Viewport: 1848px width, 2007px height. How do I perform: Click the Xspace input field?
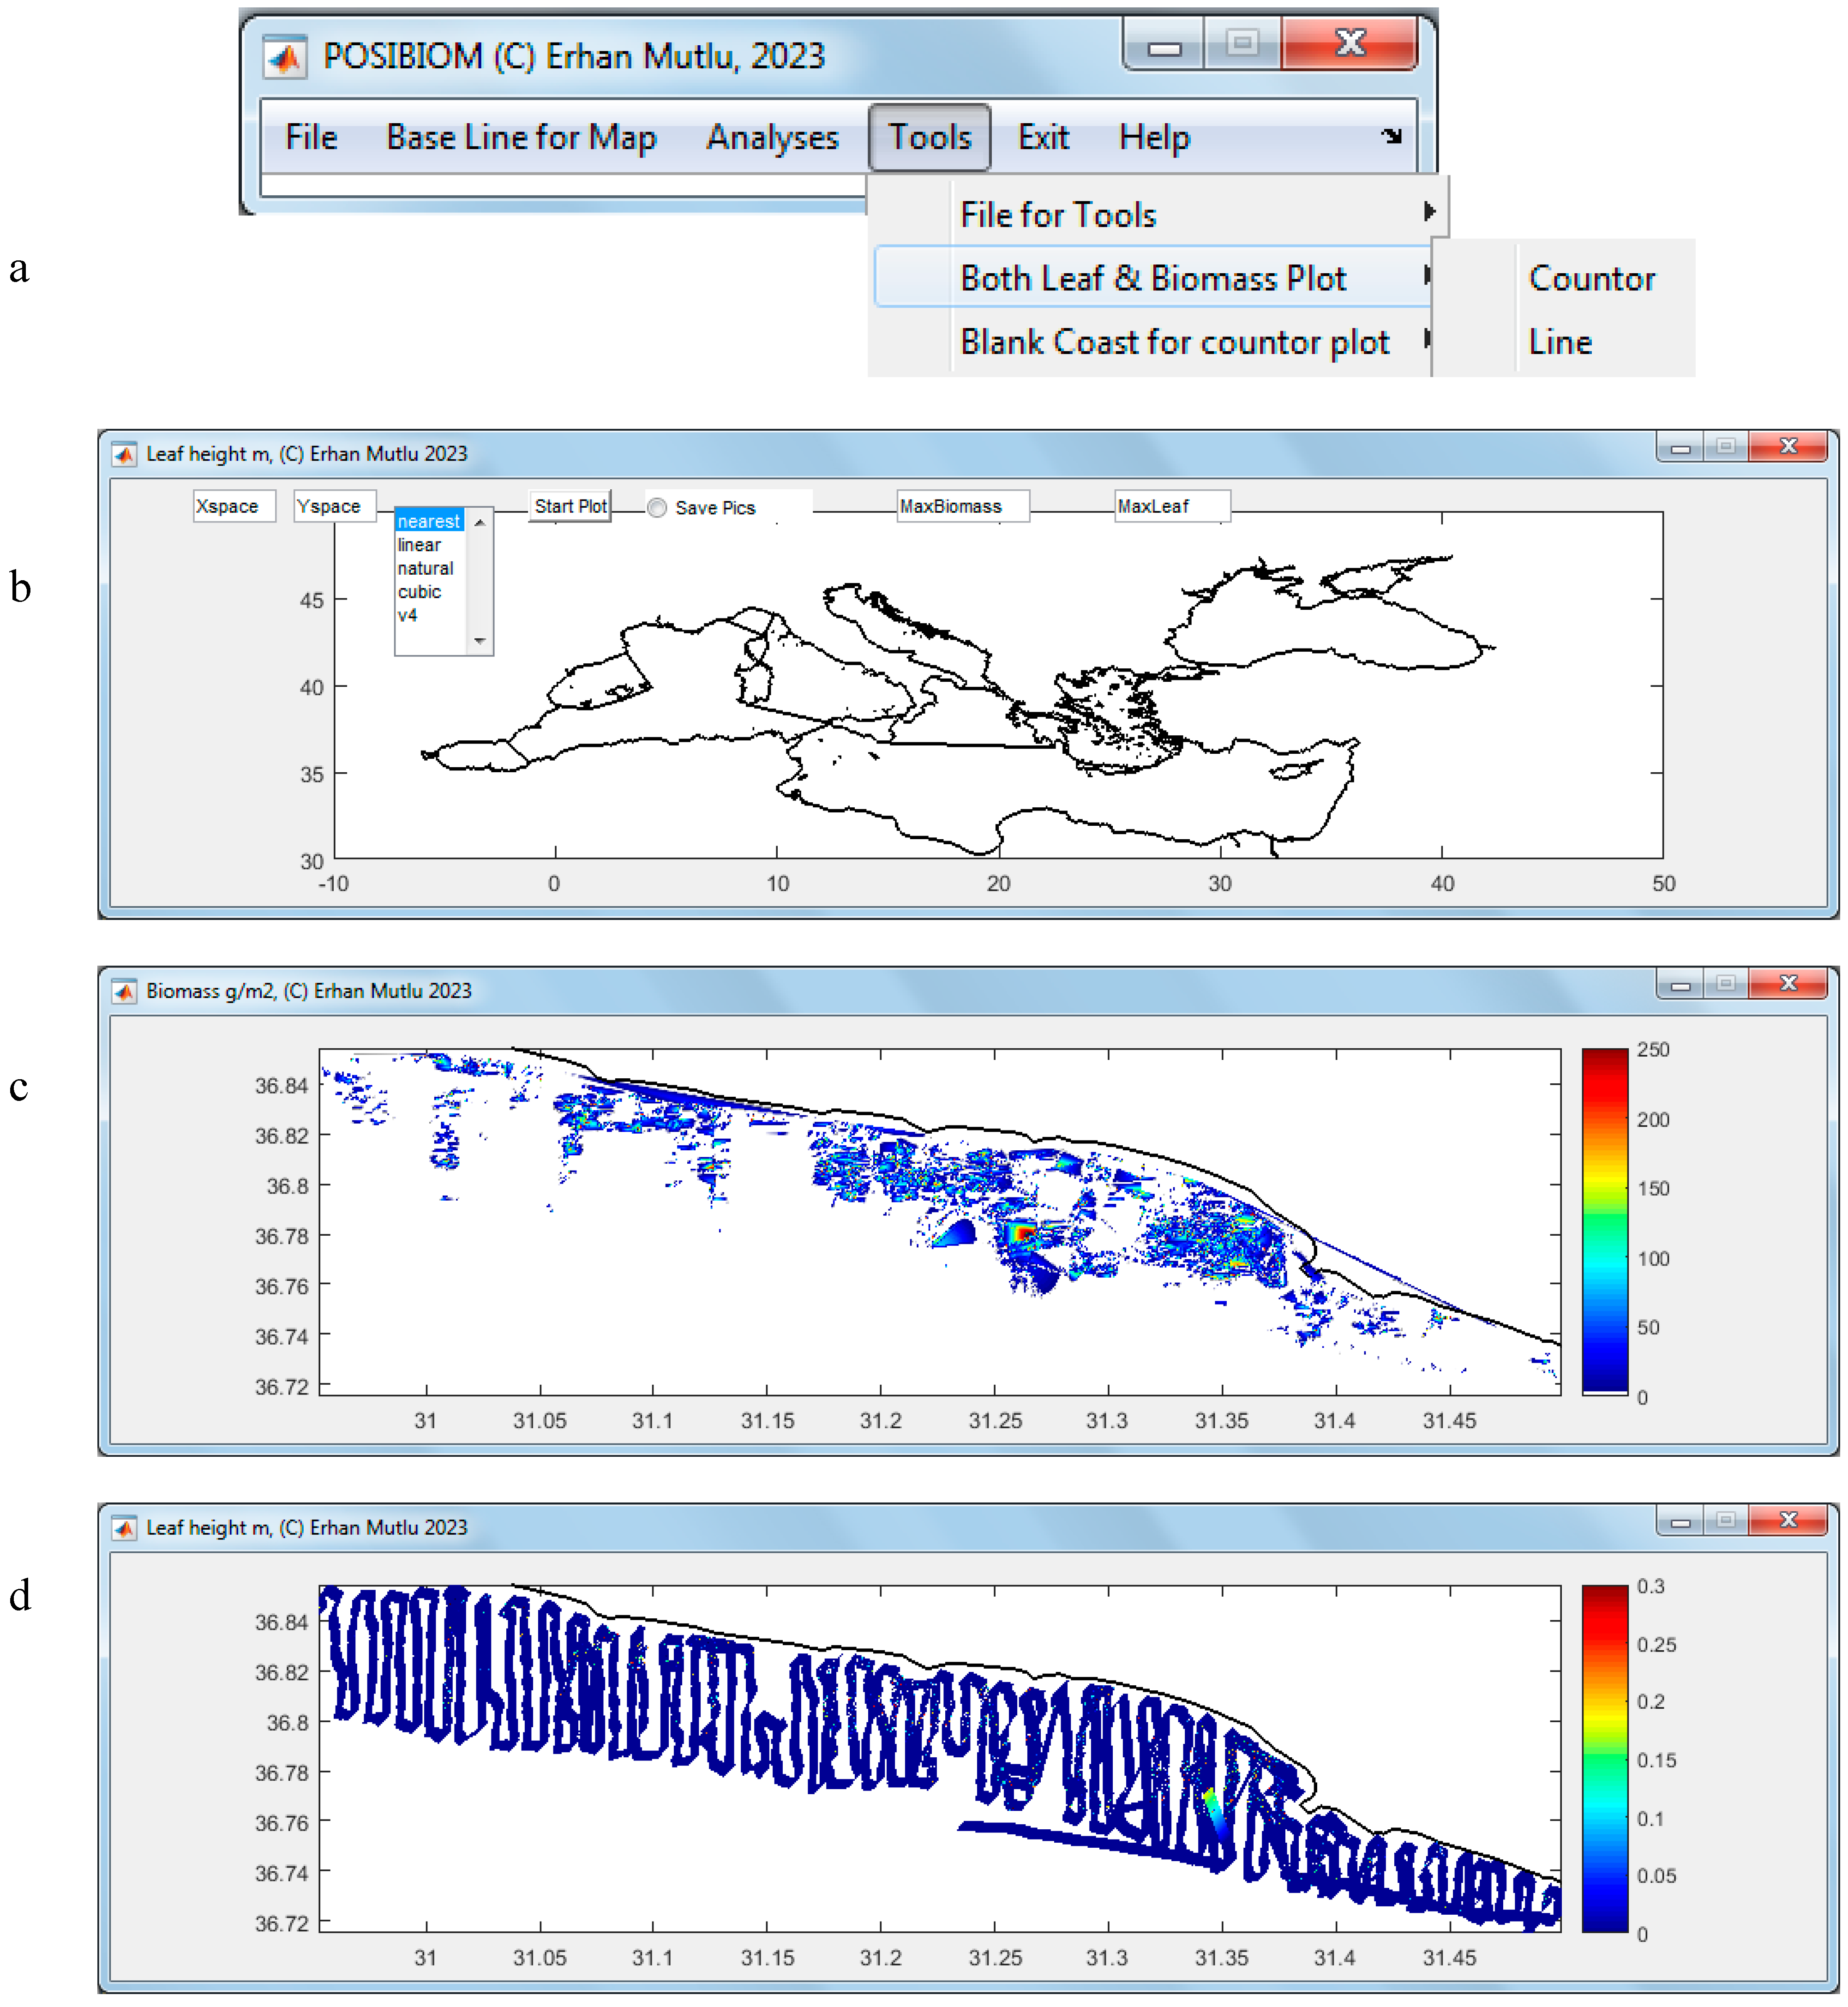234,506
